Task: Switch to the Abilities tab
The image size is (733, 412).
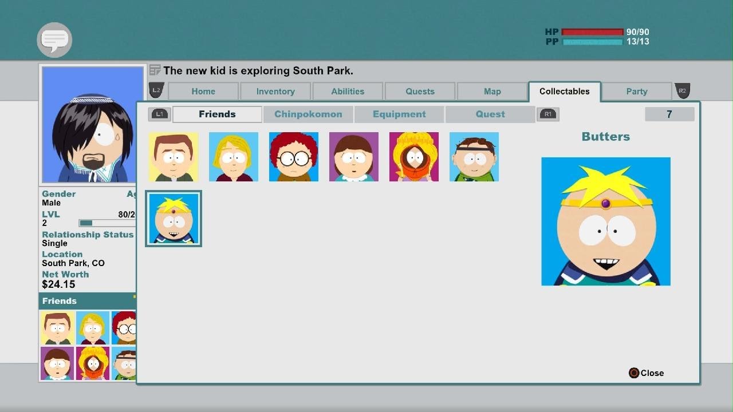Action: (x=348, y=92)
